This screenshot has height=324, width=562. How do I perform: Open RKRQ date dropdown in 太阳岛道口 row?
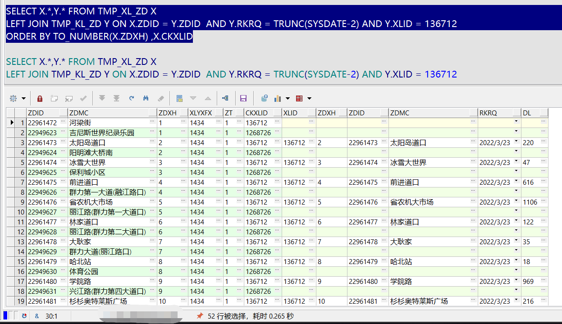516,142
